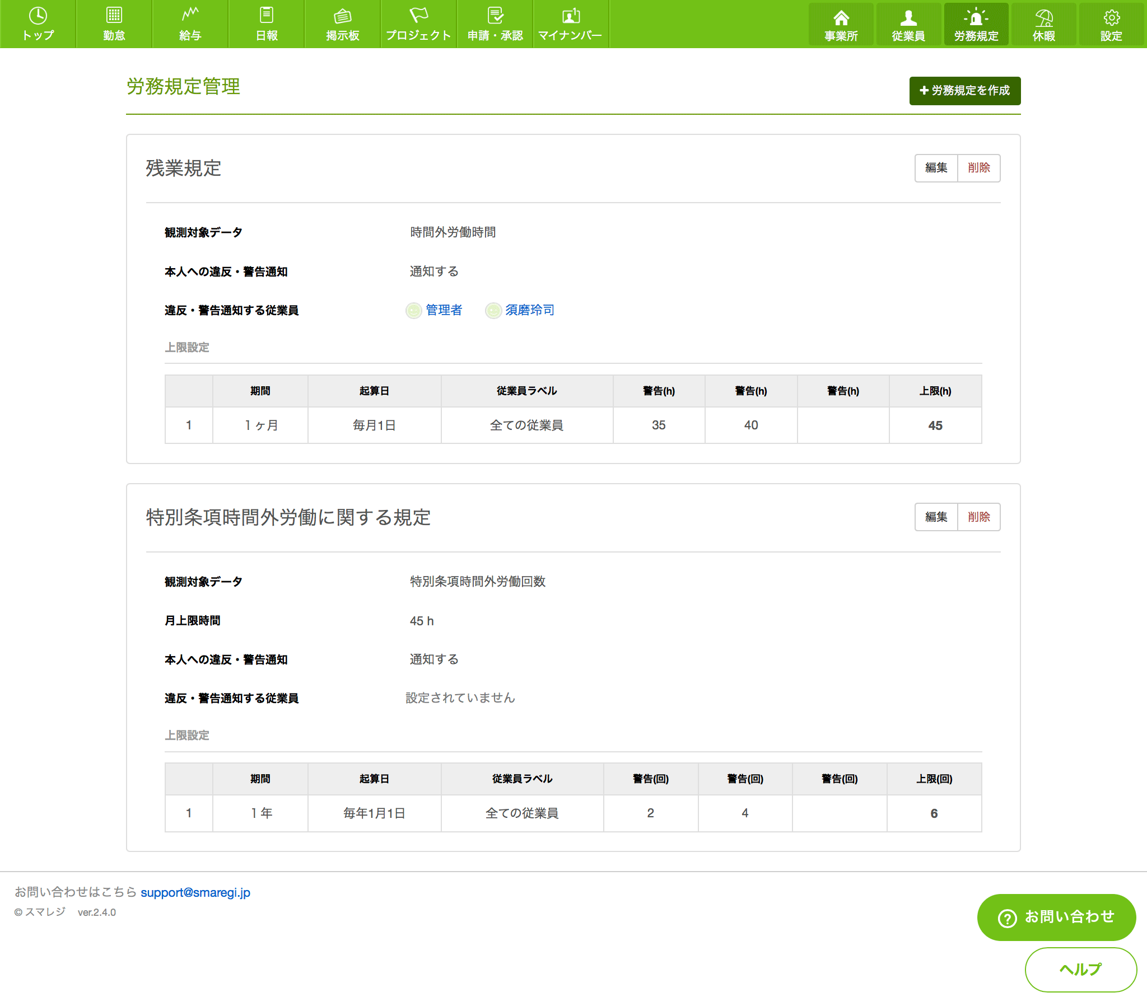Image resolution: width=1147 pixels, height=997 pixels.
Task: Edit the 特別条項時間外労働に関する規定 rule
Action: click(x=936, y=517)
